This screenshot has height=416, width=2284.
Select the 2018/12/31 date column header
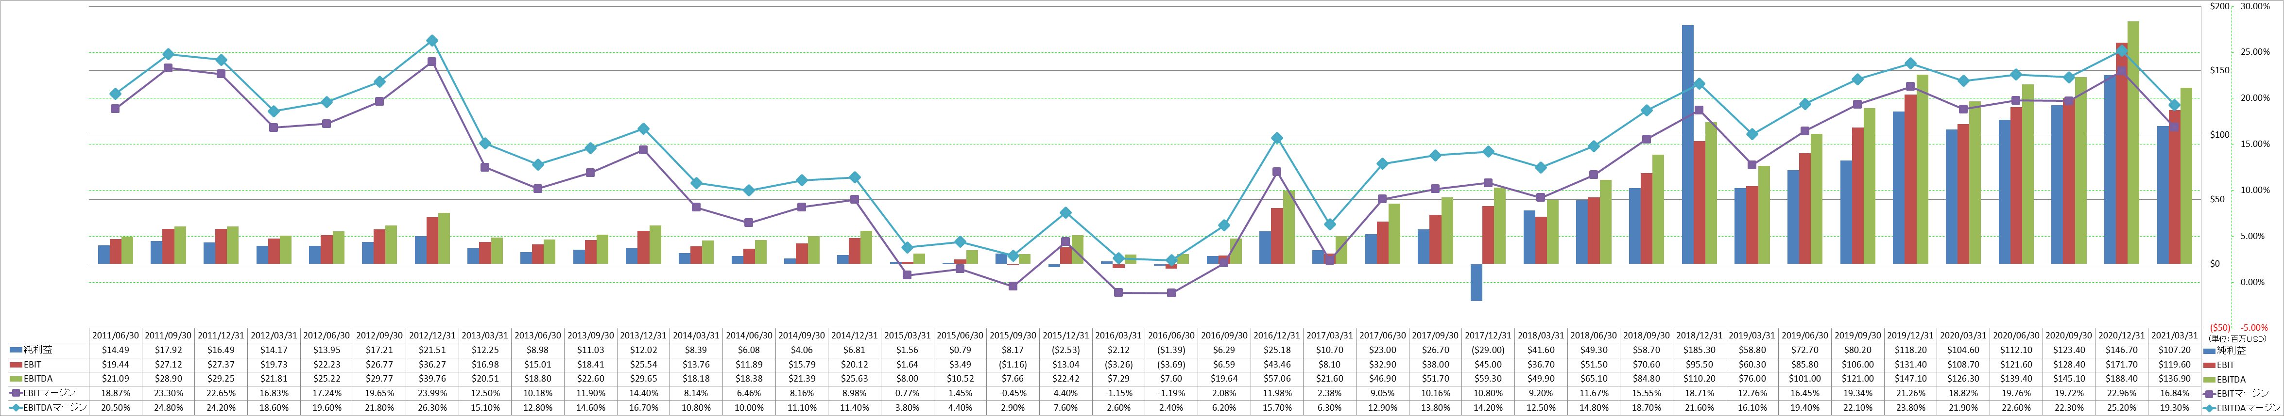[x=1699, y=336]
